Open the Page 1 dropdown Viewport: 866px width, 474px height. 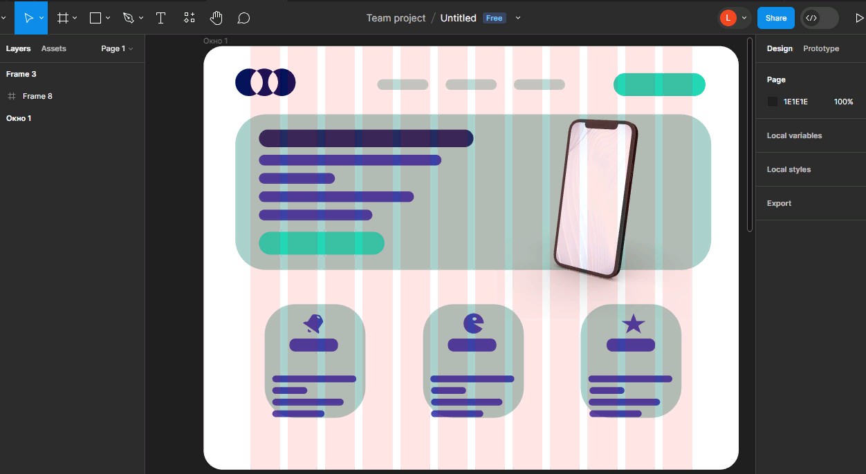[x=117, y=48]
